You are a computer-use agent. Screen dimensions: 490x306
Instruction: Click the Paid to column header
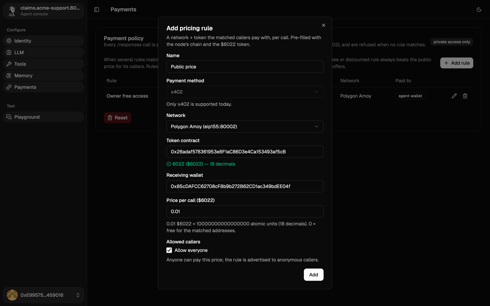(x=403, y=81)
